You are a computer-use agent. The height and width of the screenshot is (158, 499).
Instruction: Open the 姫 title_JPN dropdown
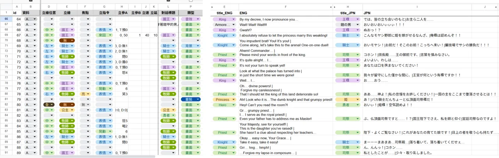(x=348, y=100)
